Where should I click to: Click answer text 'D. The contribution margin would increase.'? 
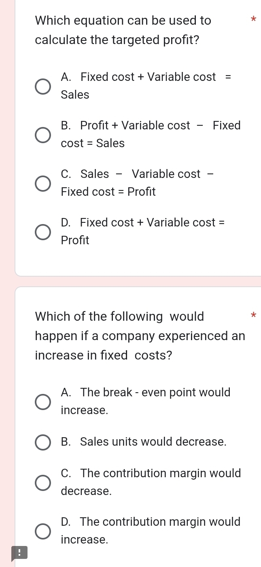click(151, 531)
